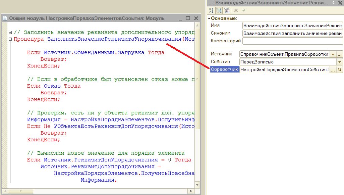This screenshot has width=344, height=195.
Task: Click the Событие field showing ПередЗаписью
Action: 288,62
